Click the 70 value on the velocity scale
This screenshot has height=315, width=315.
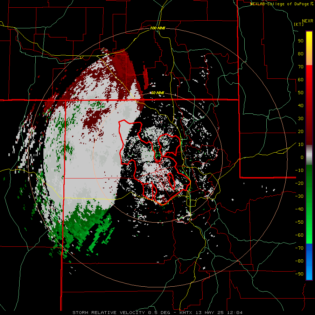click(x=301, y=67)
